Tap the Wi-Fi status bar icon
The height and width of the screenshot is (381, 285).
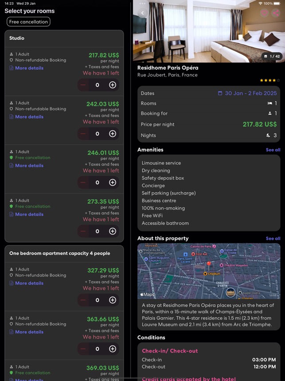click(x=261, y=4)
